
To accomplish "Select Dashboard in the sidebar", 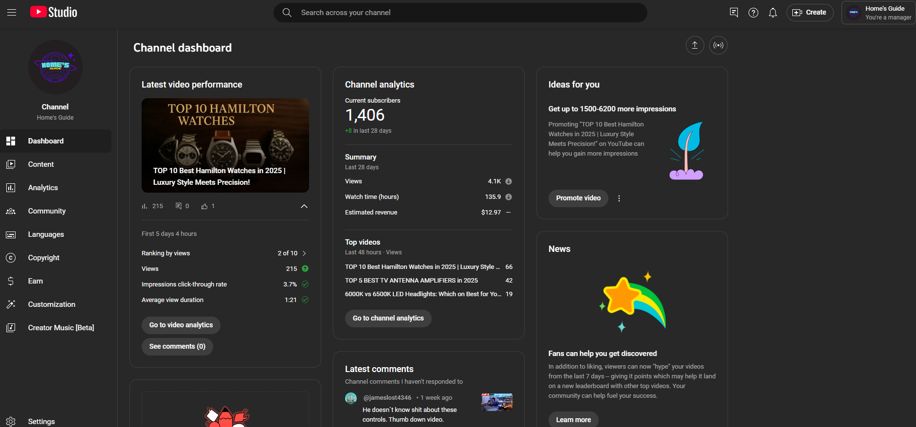I will 55,141.
